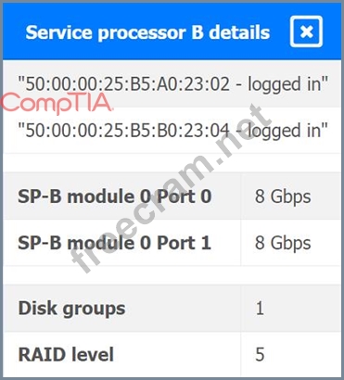Click the Service processor B details title
The height and width of the screenshot is (380, 344).
(x=147, y=32)
